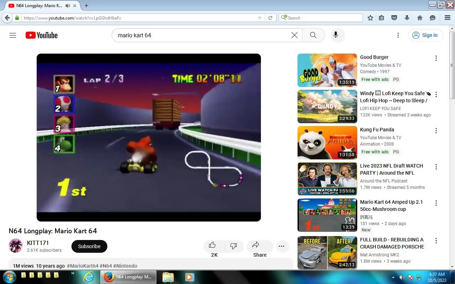Show hidden system tray icons arrow
This screenshot has height=284, width=455.
coord(393,277)
